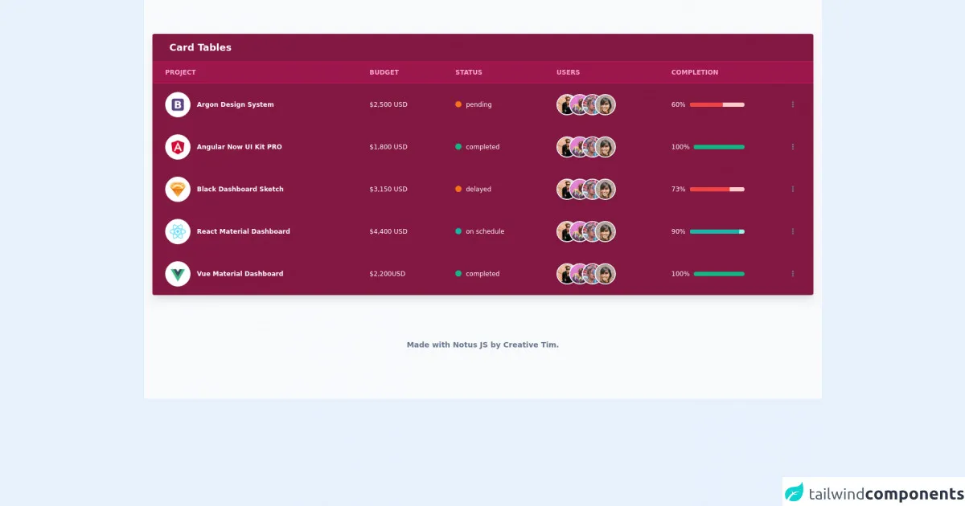Open options menu for Angular Now UI Kit
This screenshot has height=506, width=965.
[793, 147]
